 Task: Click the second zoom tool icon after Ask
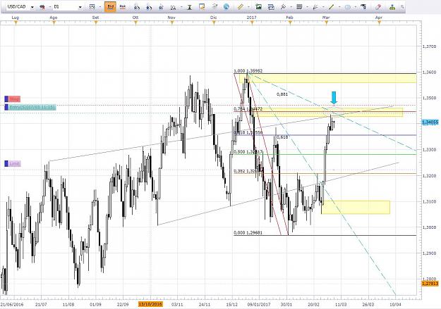click(149, 7)
